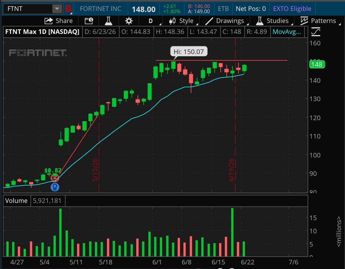
Task: Open the D timeframe selector
Action: coord(150,21)
